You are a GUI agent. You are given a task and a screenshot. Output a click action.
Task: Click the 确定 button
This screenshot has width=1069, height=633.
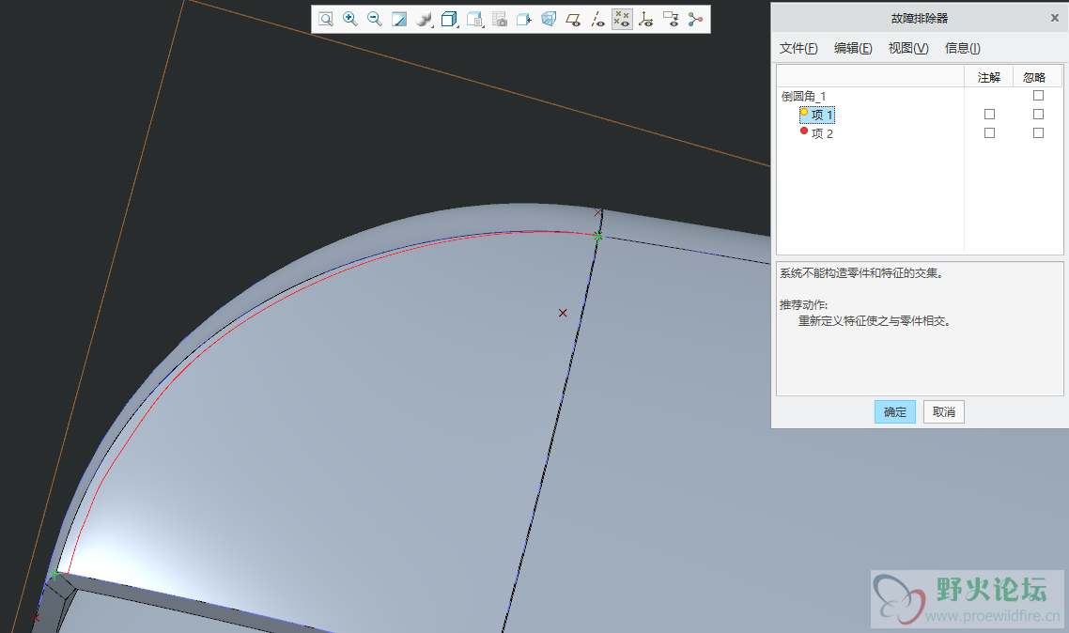895,412
